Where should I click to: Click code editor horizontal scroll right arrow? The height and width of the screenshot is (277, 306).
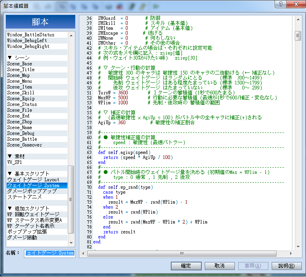291,253
